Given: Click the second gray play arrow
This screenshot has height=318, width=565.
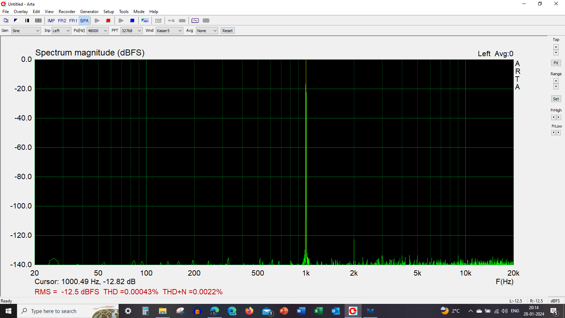Looking at the screenshot, I should [x=121, y=20].
